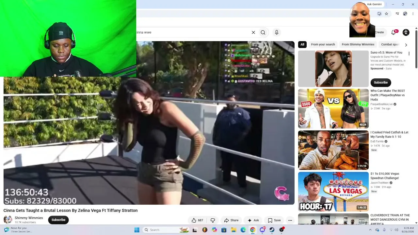Dislike the video
Screen dimensions: 418x235
click(213, 220)
